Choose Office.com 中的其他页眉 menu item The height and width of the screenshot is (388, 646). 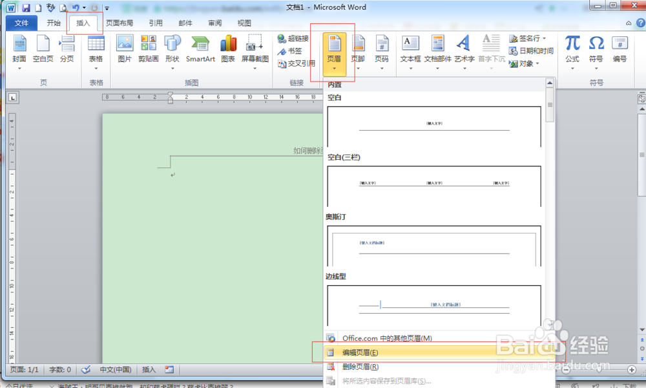(439, 338)
